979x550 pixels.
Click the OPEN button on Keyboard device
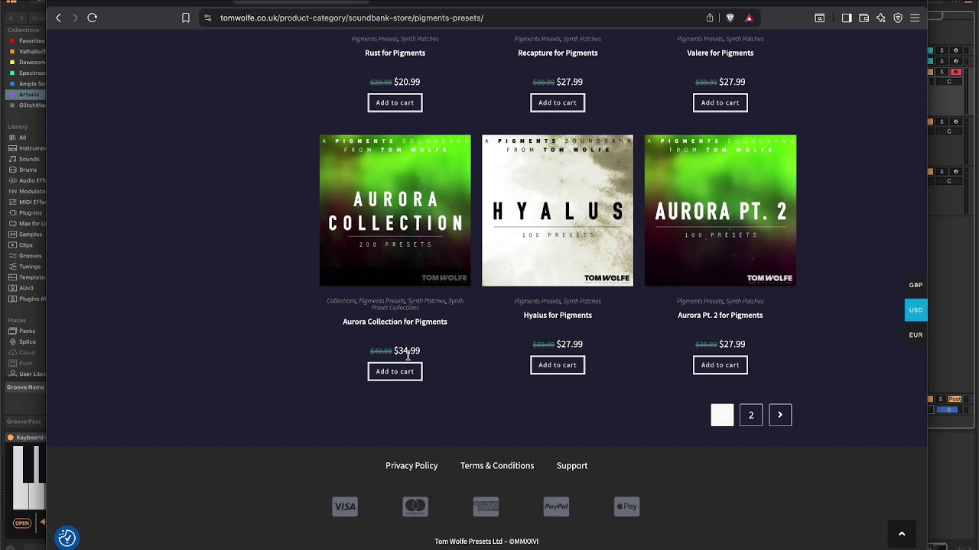[22, 523]
